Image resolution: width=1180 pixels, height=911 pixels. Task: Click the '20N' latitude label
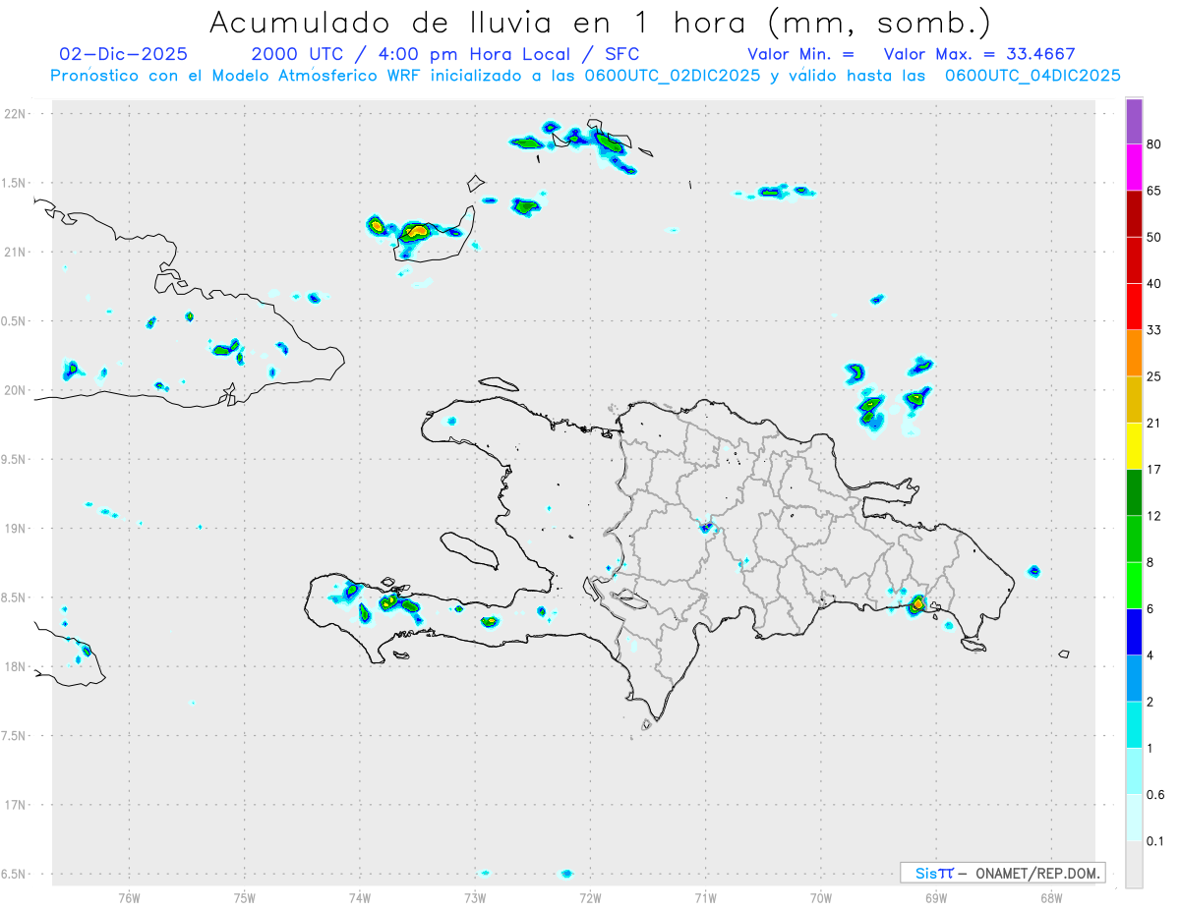point(17,390)
